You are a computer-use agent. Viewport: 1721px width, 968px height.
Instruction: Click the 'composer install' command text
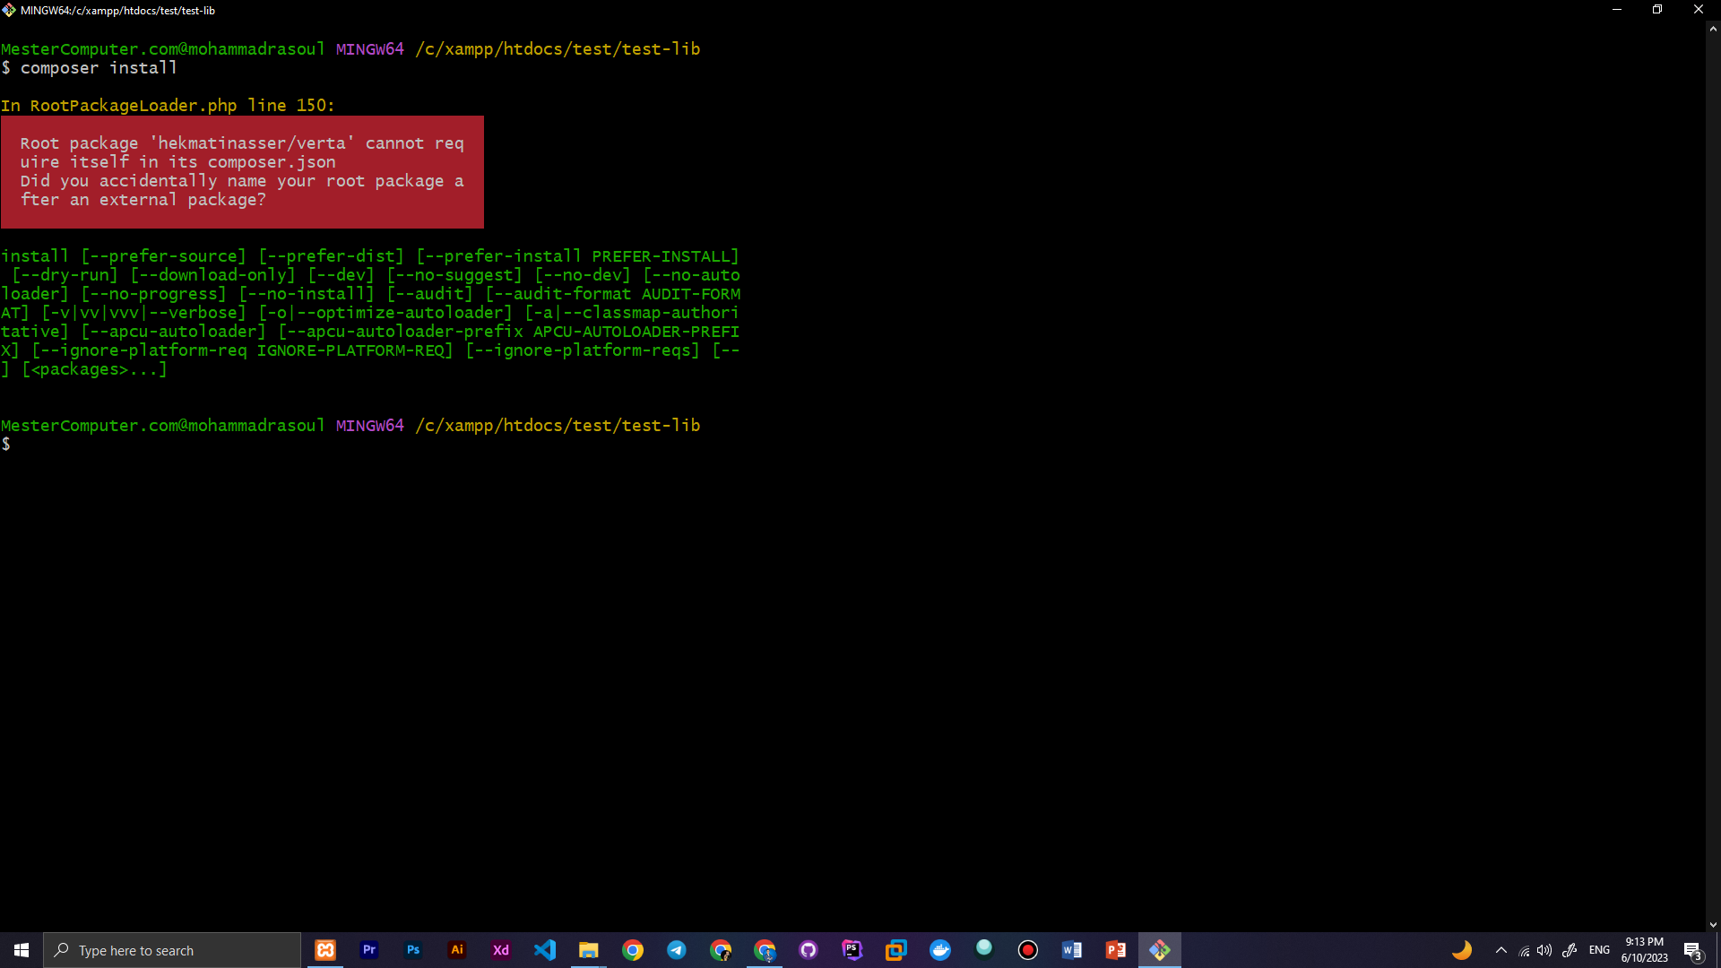point(99,68)
